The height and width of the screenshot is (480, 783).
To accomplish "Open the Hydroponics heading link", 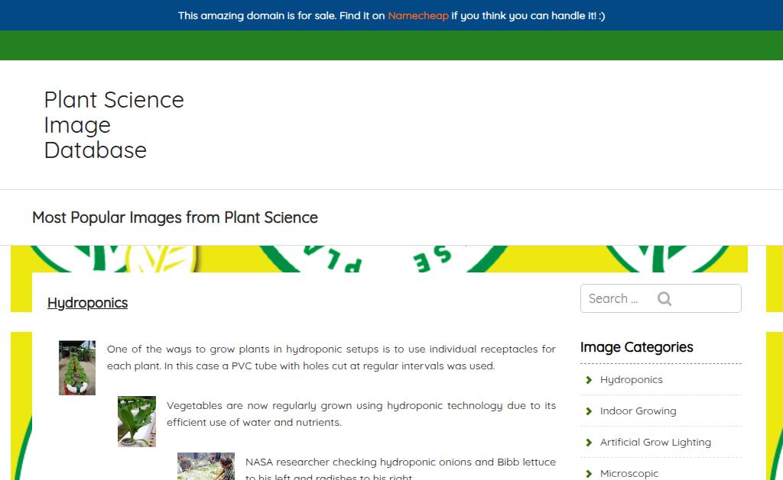I will tap(87, 303).
